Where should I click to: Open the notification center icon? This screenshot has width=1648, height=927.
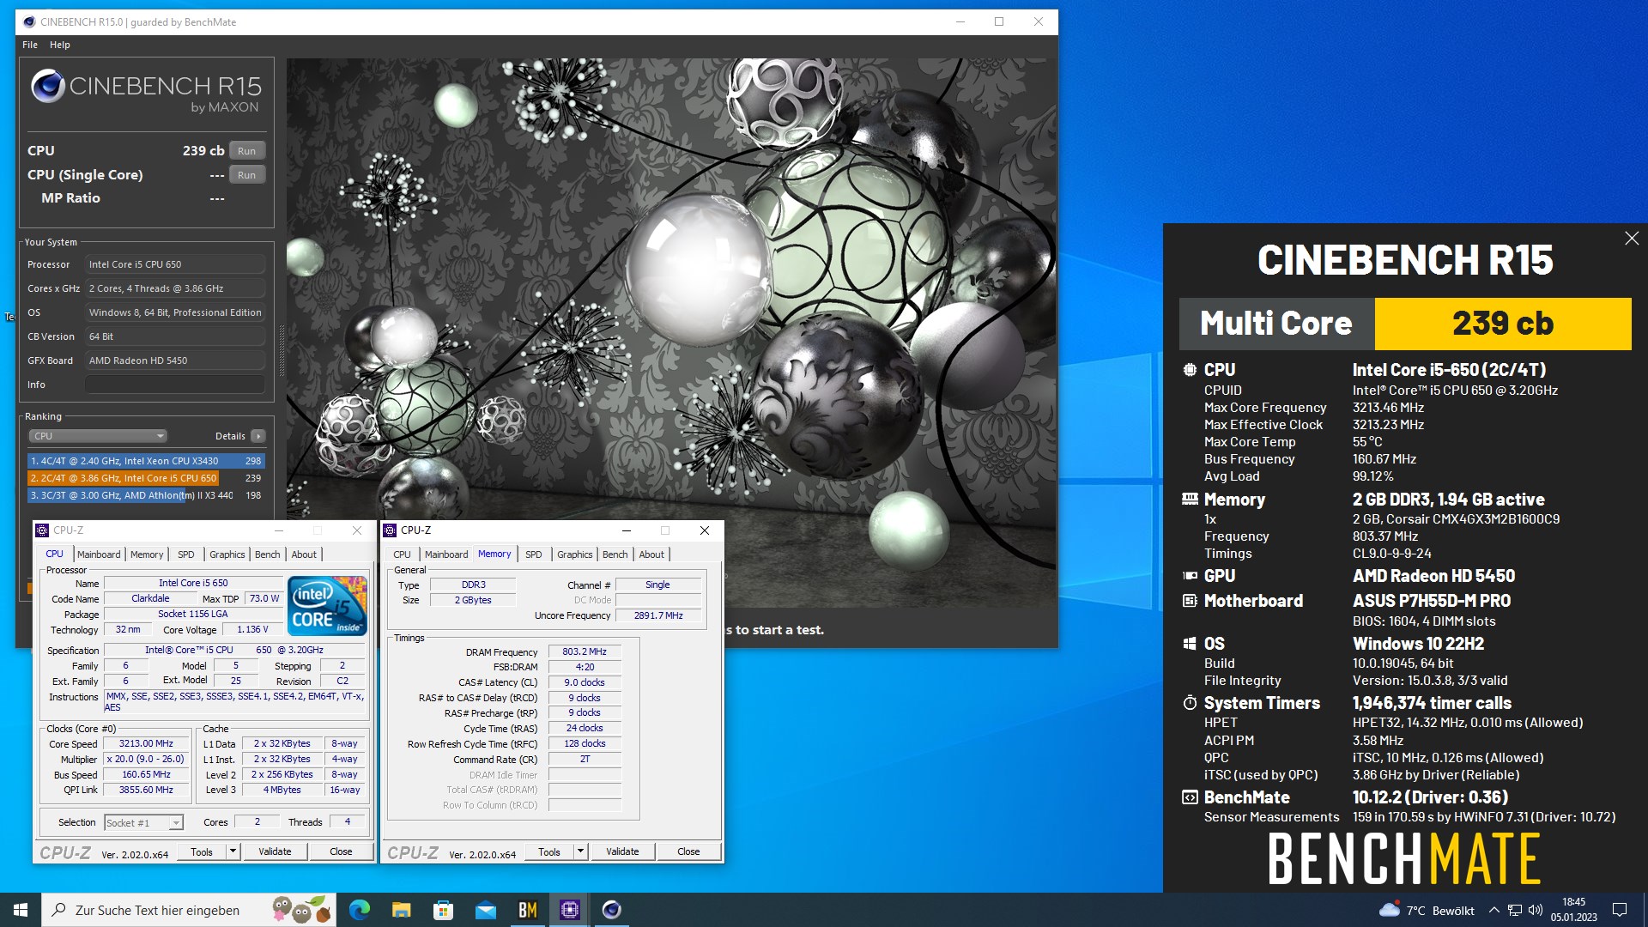click(1620, 911)
